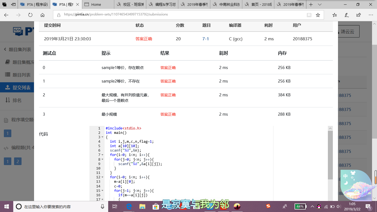Open problem 2 under 编程题

[x=18, y=161]
